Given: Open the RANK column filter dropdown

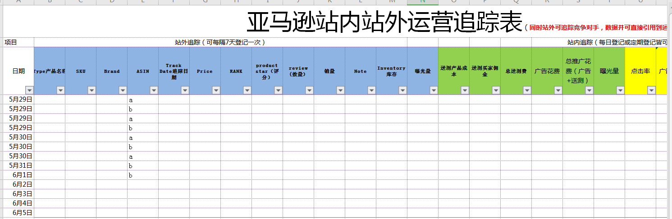Looking at the screenshot, I should [x=247, y=90].
